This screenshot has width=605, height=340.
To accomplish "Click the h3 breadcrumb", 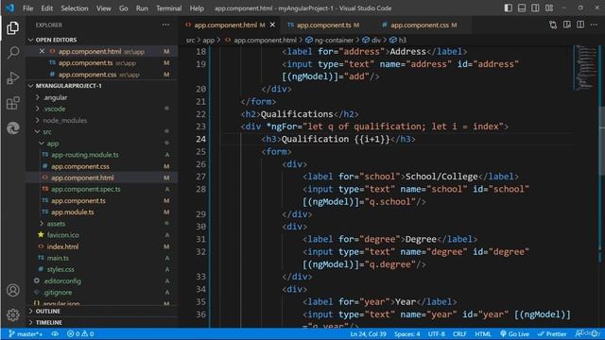I will click(398, 40).
